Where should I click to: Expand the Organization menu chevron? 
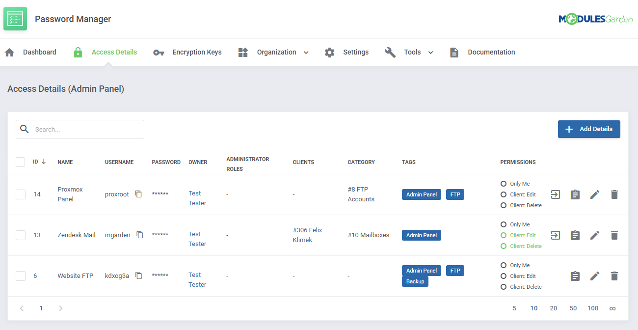pos(306,53)
